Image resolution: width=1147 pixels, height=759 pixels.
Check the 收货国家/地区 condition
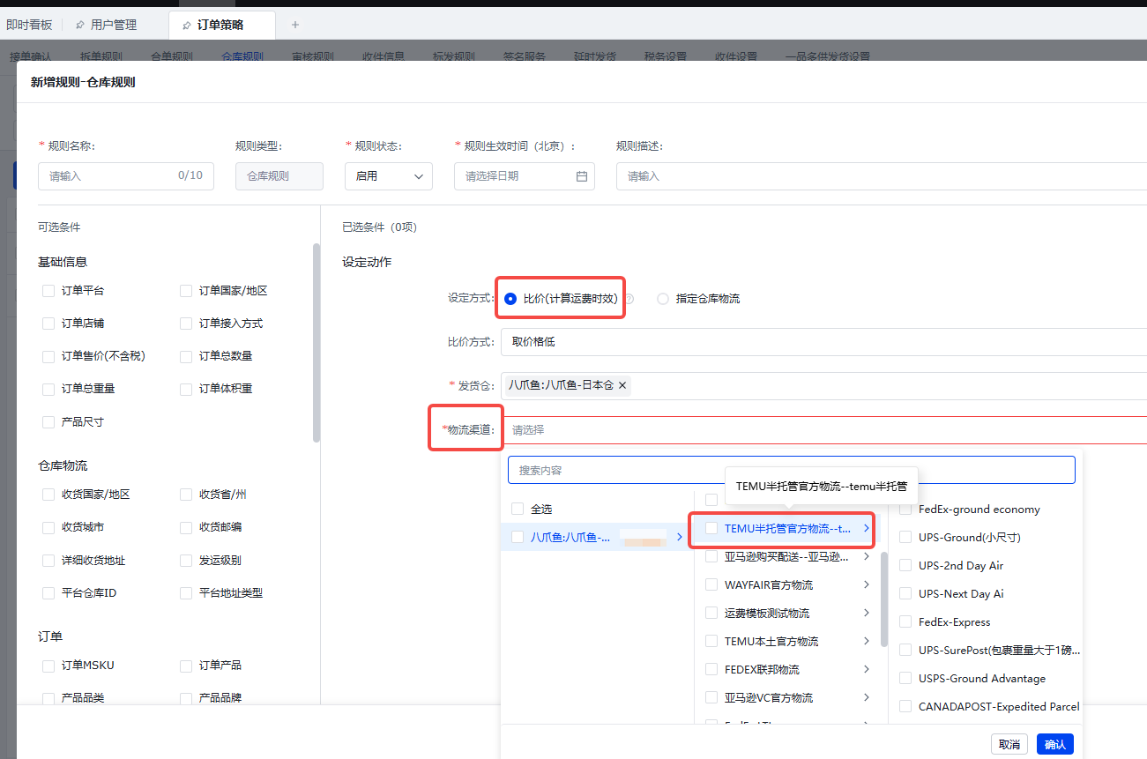(x=48, y=495)
